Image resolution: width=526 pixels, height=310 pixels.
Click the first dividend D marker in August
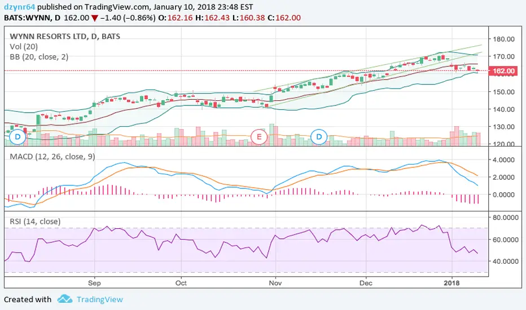click(x=17, y=137)
